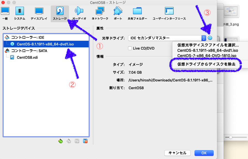Choose CentOS-8.1.1911-x86_64-dvd1.iso from the popup menu
The width and height of the screenshot is (248, 159).
208,50
